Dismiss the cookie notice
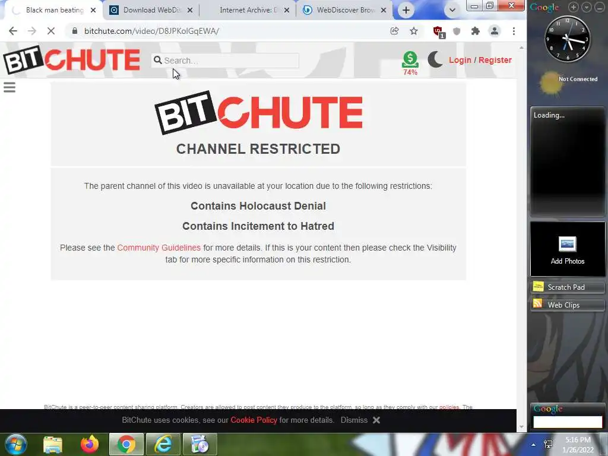608x456 pixels. 354,420
